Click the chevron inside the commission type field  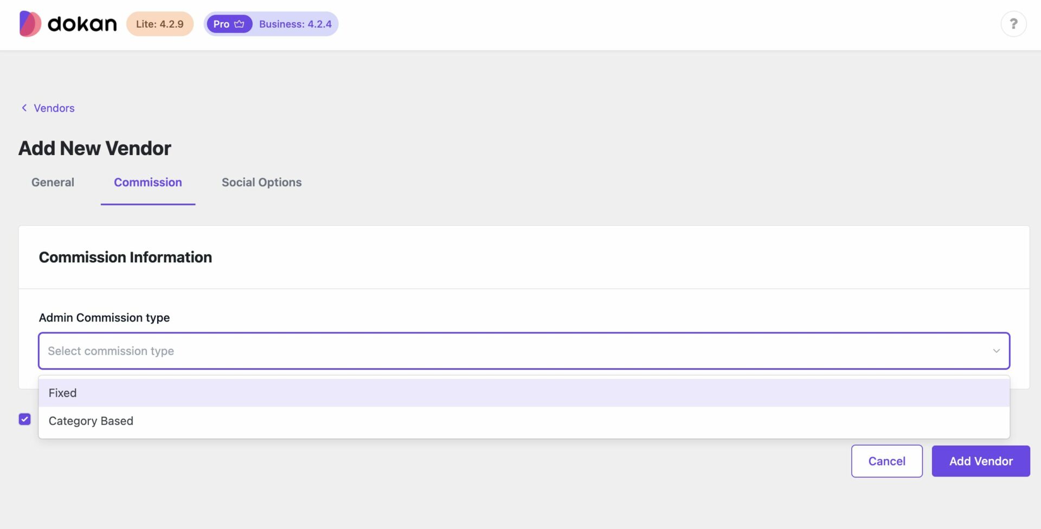coord(995,351)
